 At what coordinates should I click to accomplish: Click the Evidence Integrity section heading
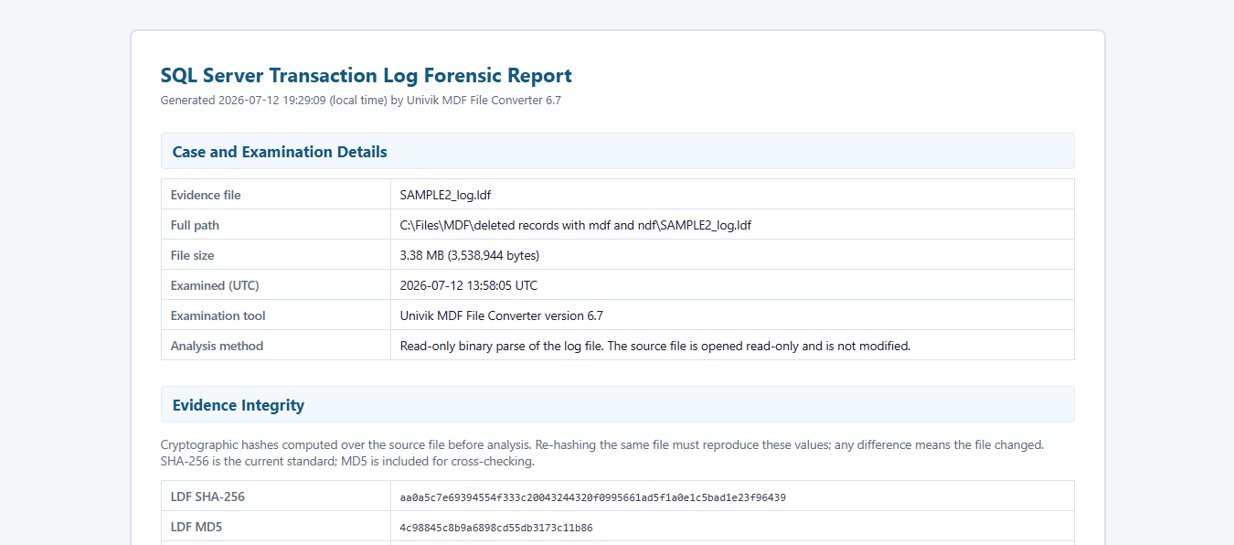click(x=239, y=405)
